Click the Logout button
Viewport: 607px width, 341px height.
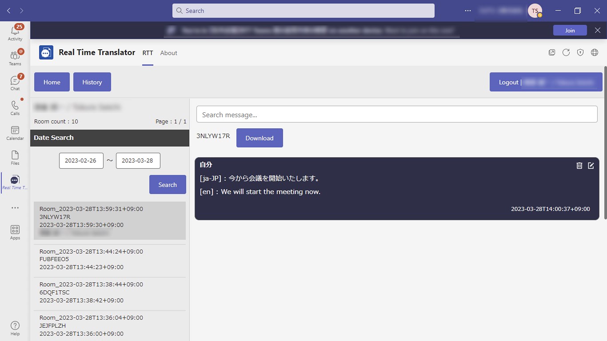546,82
